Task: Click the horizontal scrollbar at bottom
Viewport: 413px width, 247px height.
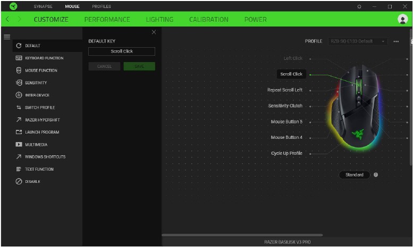Action: point(242,235)
